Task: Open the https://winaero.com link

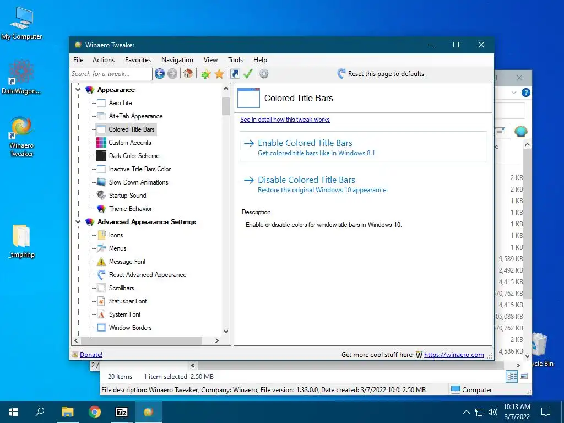Action: tap(454, 355)
